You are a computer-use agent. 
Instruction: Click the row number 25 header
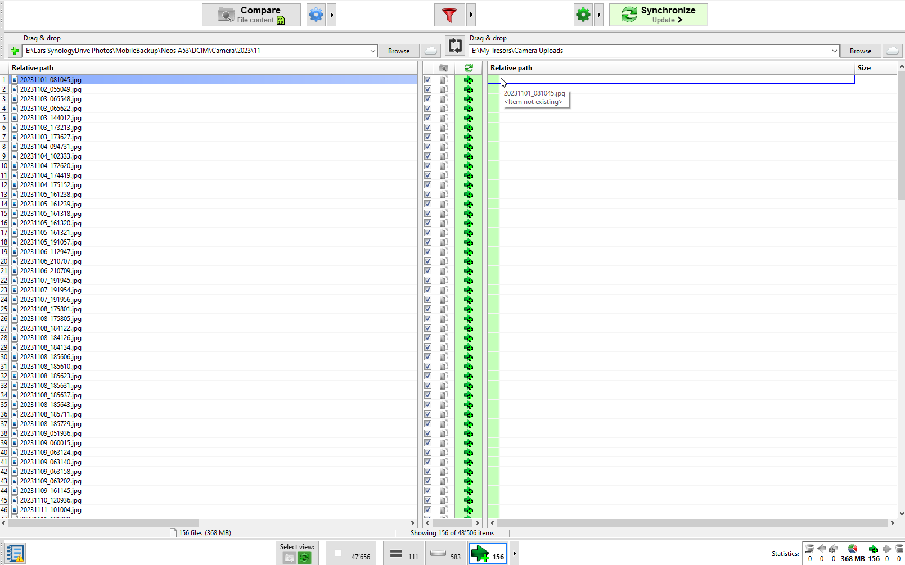click(x=4, y=309)
